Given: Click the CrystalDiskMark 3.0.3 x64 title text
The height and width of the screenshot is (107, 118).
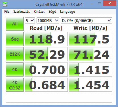Looking at the screenshot, I should pos(59,5).
